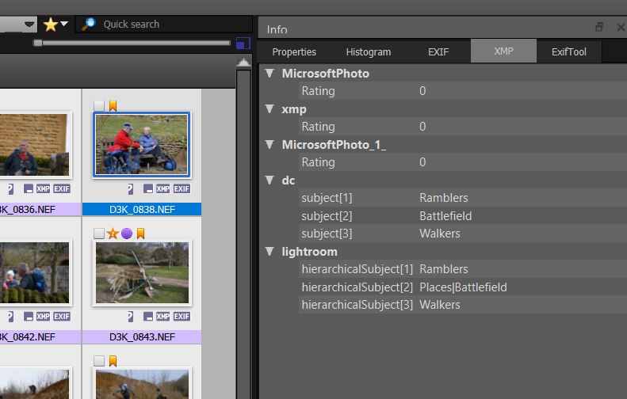Select the D3K_0843.NEF photo thumbnail
The height and width of the screenshot is (399, 627).
click(x=142, y=273)
